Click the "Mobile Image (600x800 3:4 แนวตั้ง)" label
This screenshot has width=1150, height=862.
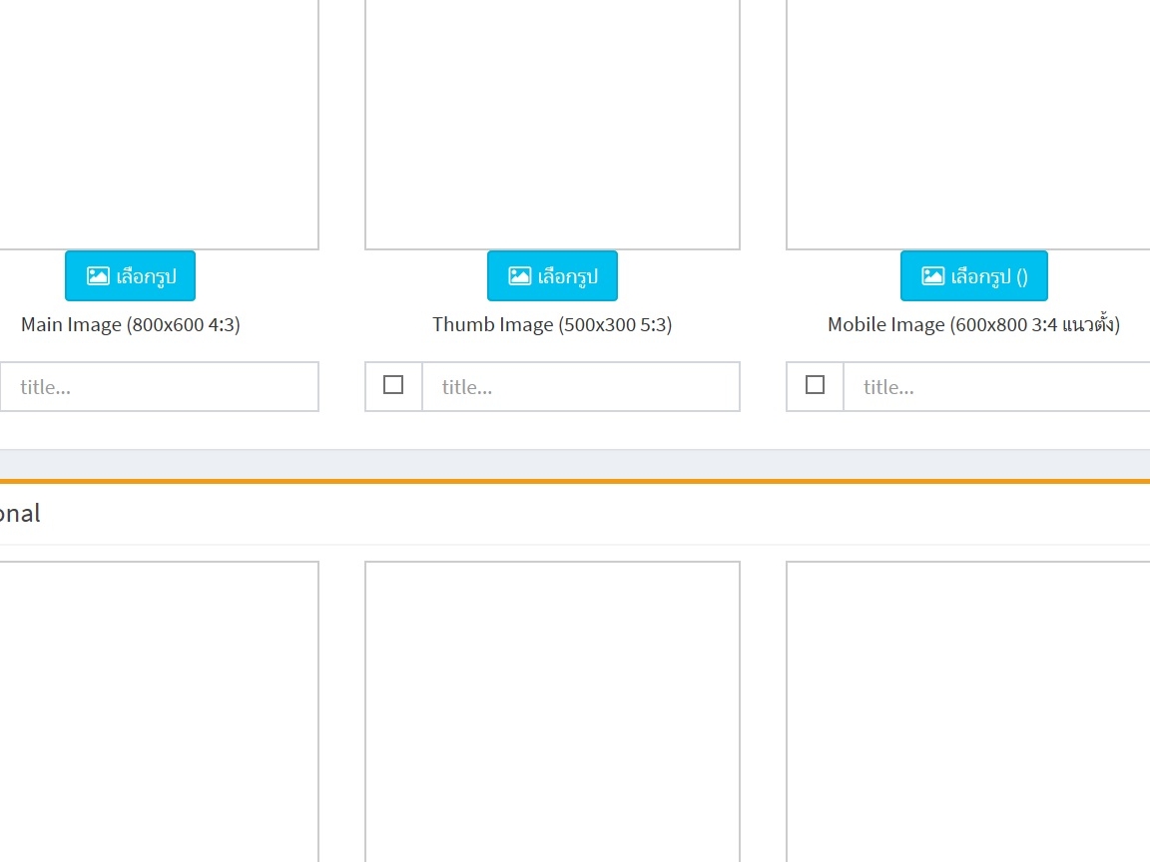[x=973, y=325]
